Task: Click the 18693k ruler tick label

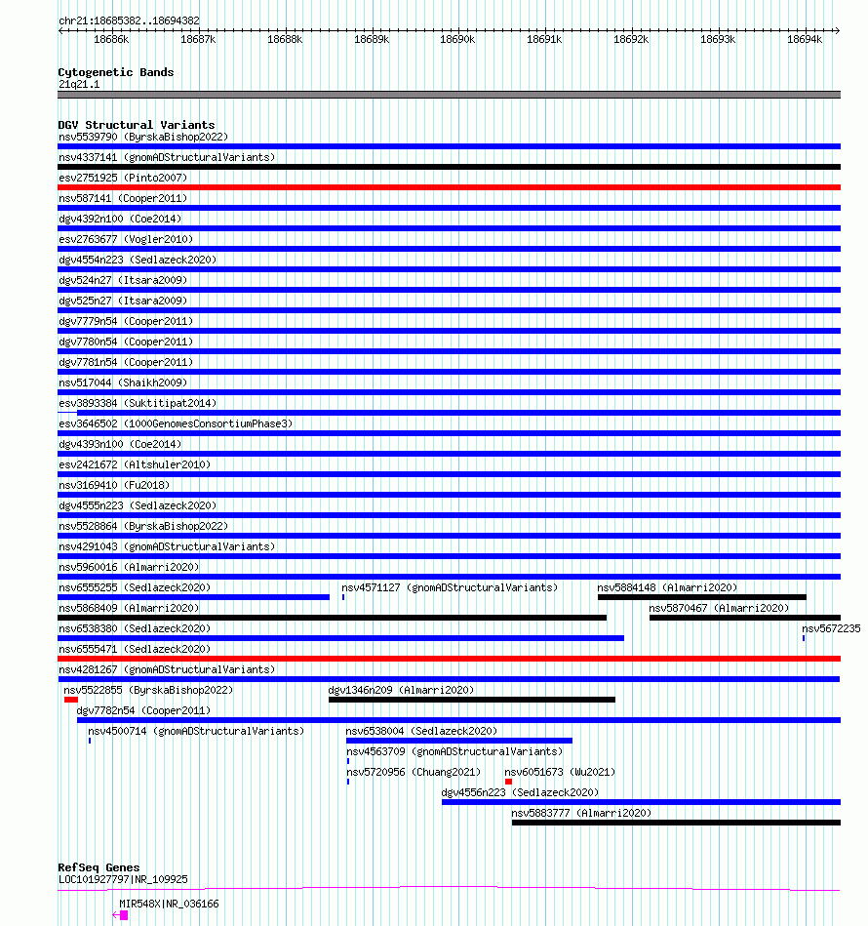Action: (718, 40)
